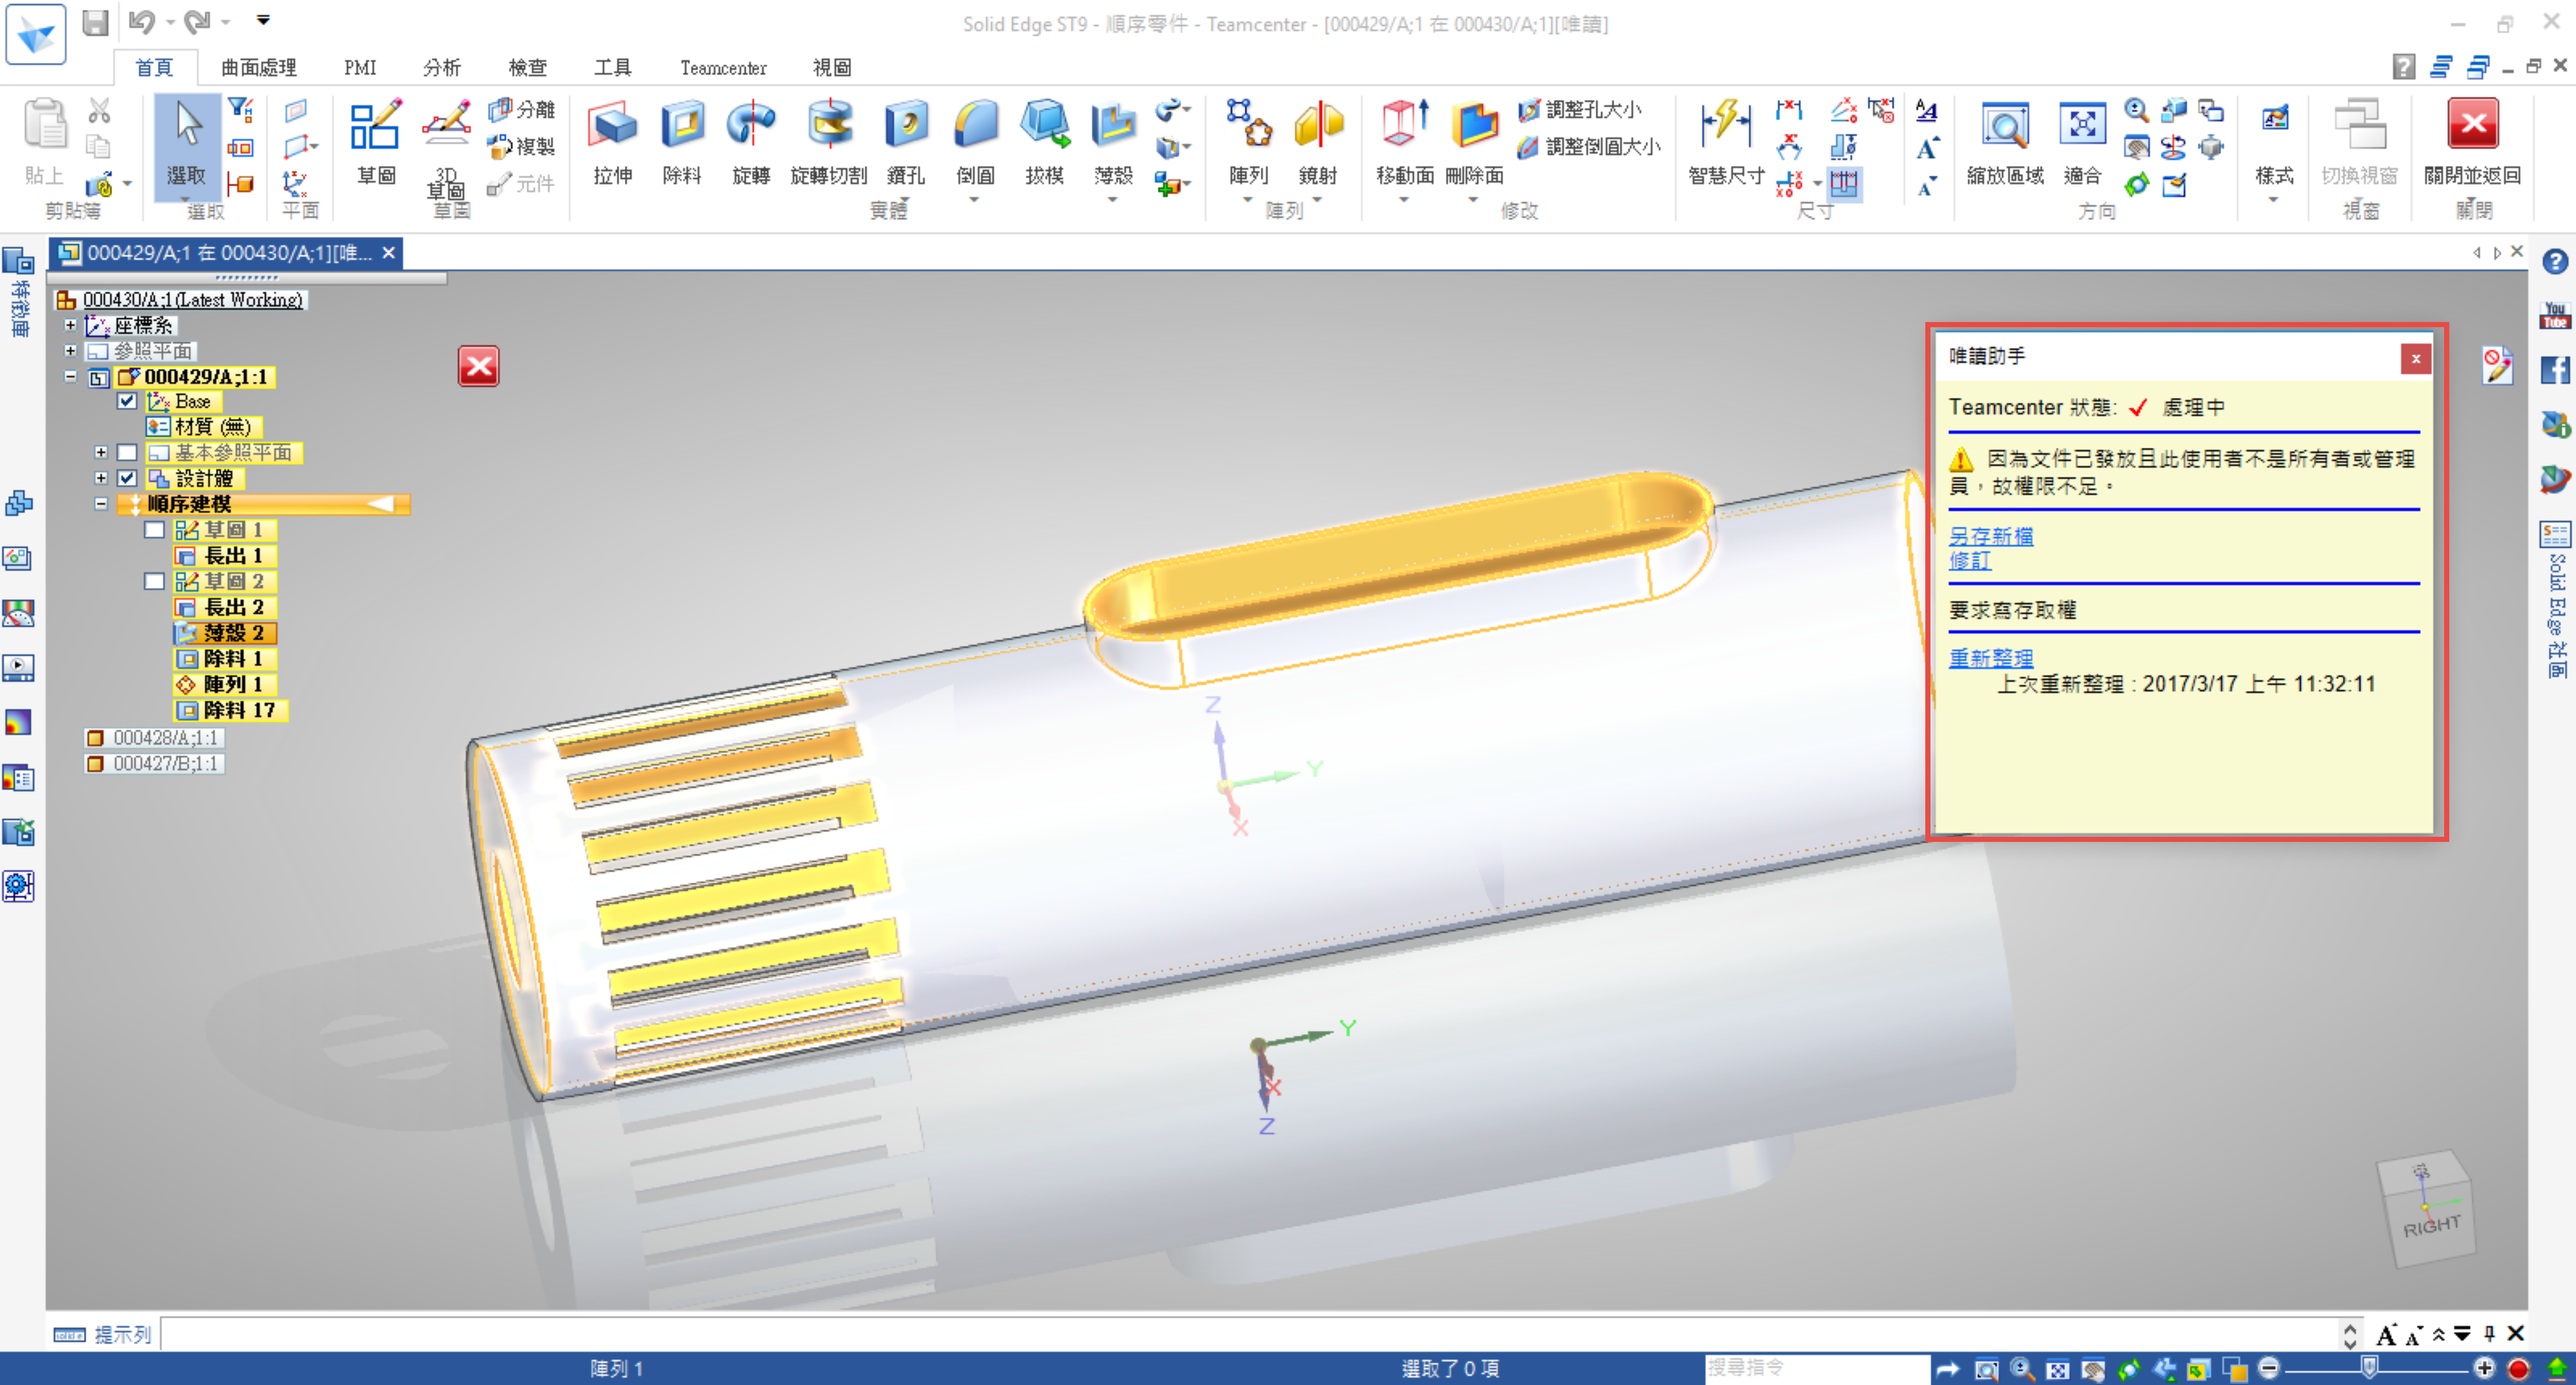This screenshot has width=2576, height=1385.
Task: Select the 刪除面 delete faces tool
Action: tap(1474, 142)
